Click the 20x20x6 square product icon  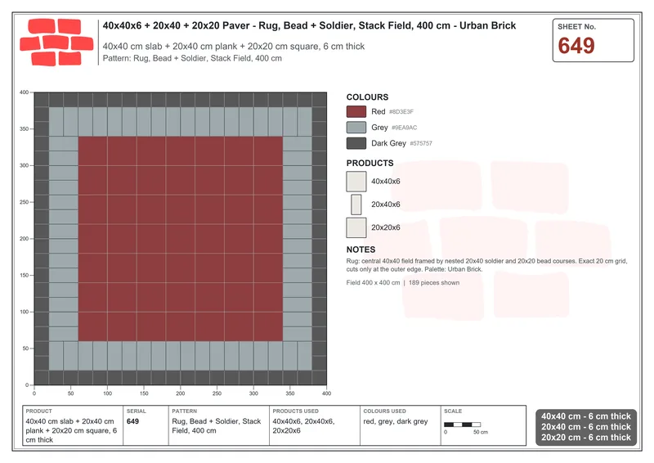click(x=356, y=227)
